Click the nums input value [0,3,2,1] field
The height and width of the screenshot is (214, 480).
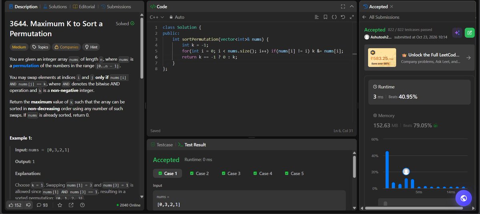249,200
